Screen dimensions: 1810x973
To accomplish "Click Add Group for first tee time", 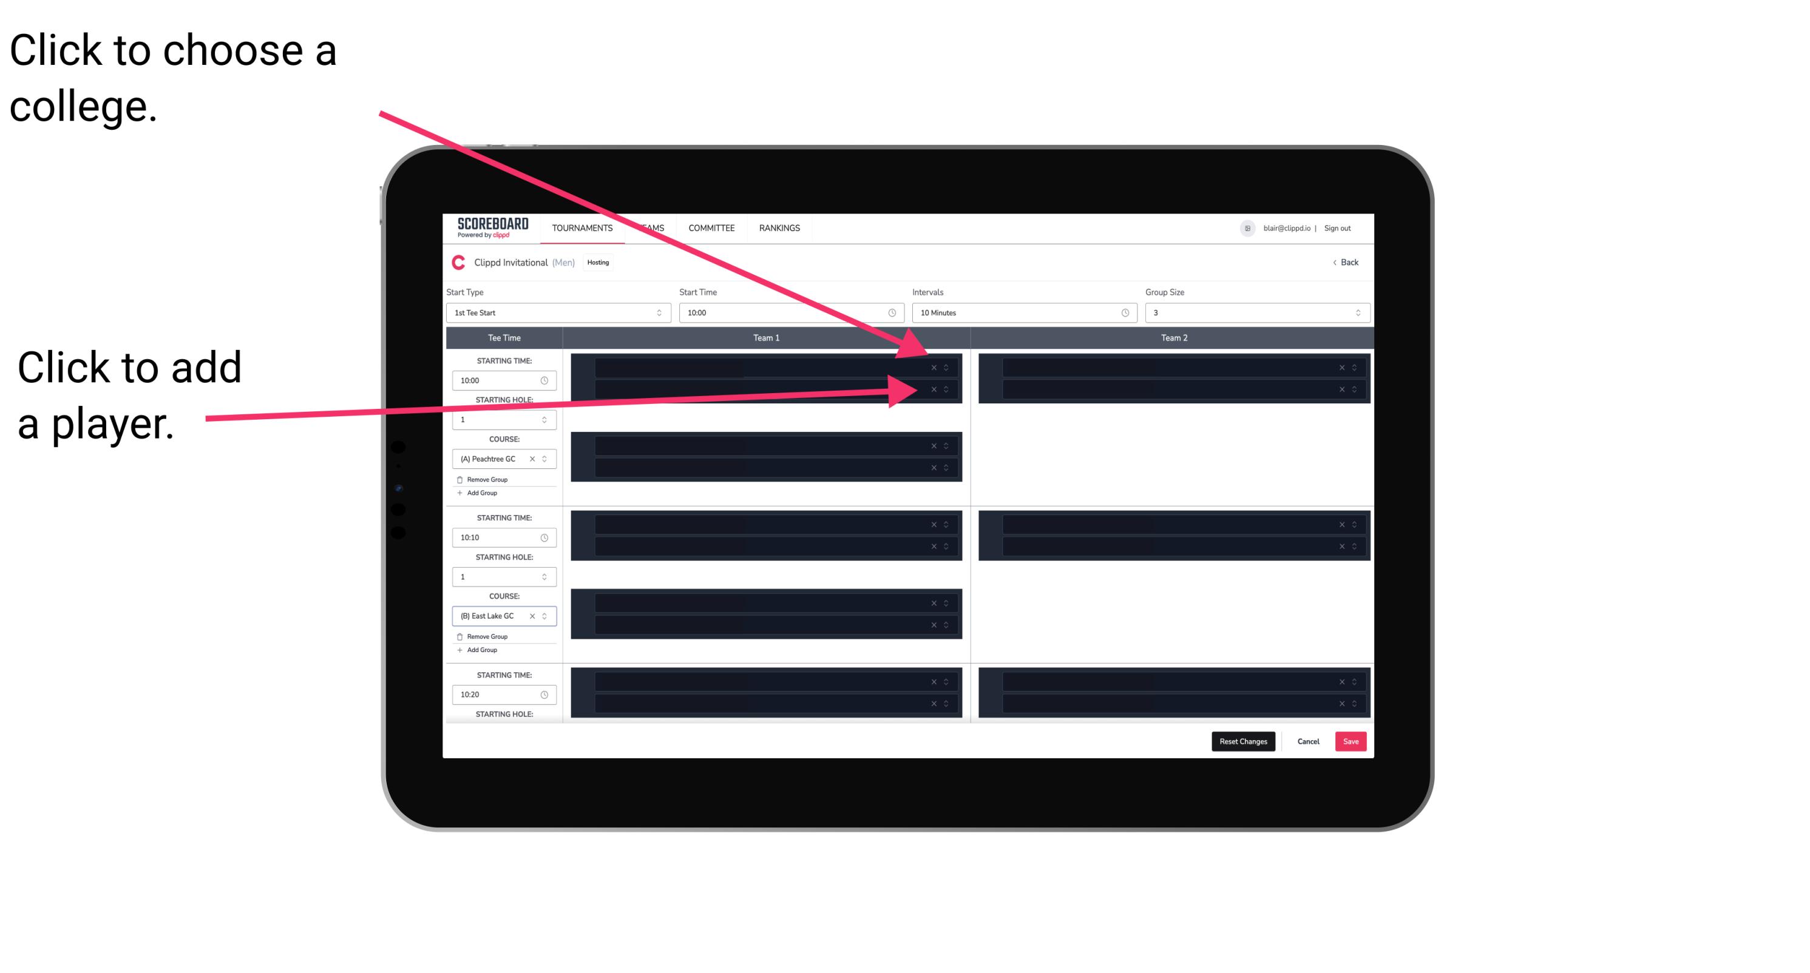I will 481,493.
